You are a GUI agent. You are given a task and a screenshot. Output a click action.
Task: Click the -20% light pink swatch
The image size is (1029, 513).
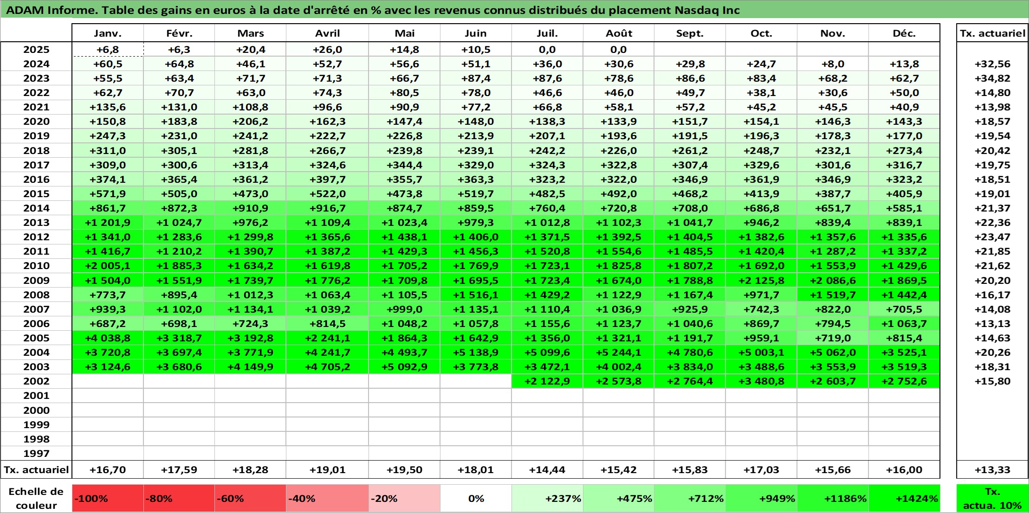pyautogui.click(x=405, y=499)
